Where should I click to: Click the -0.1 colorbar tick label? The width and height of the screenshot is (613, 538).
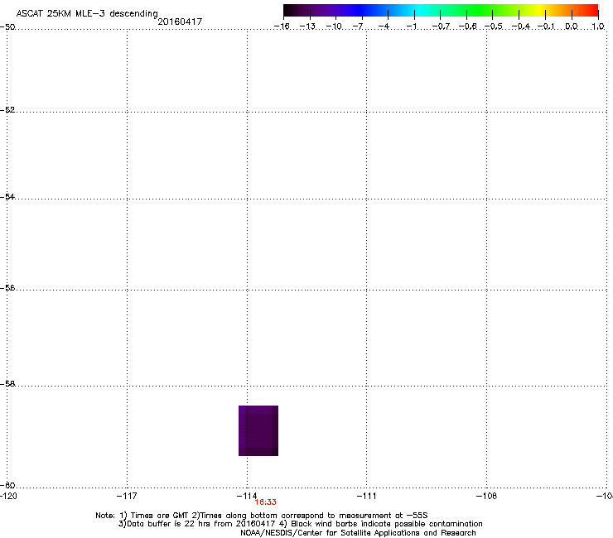546,26
